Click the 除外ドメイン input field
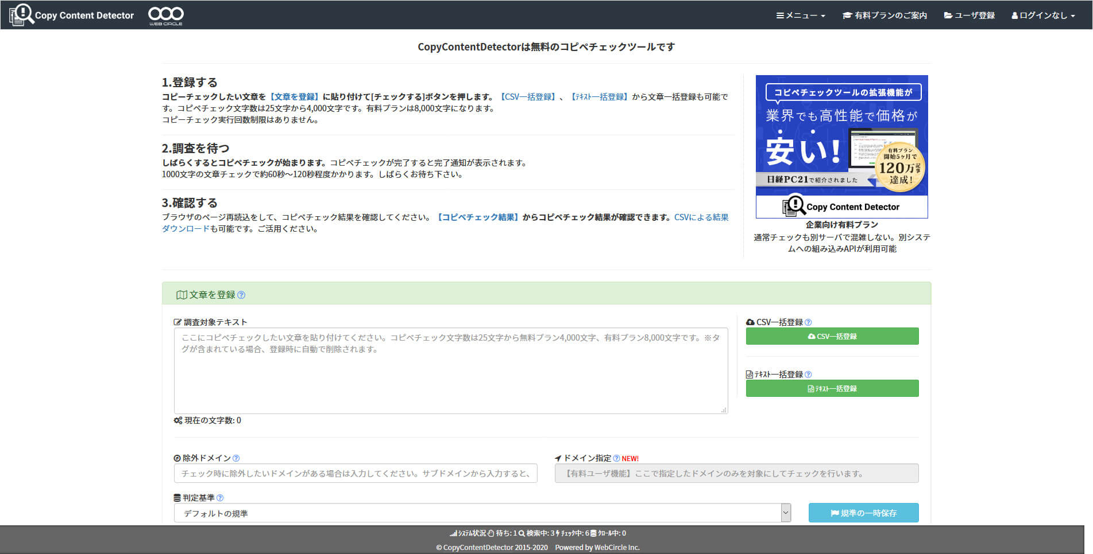This screenshot has width=1093, height=554. 356,473
